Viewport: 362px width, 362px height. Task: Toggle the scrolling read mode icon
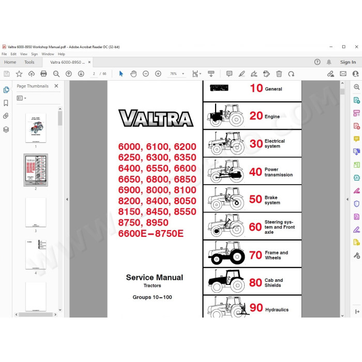pos(211,74)
